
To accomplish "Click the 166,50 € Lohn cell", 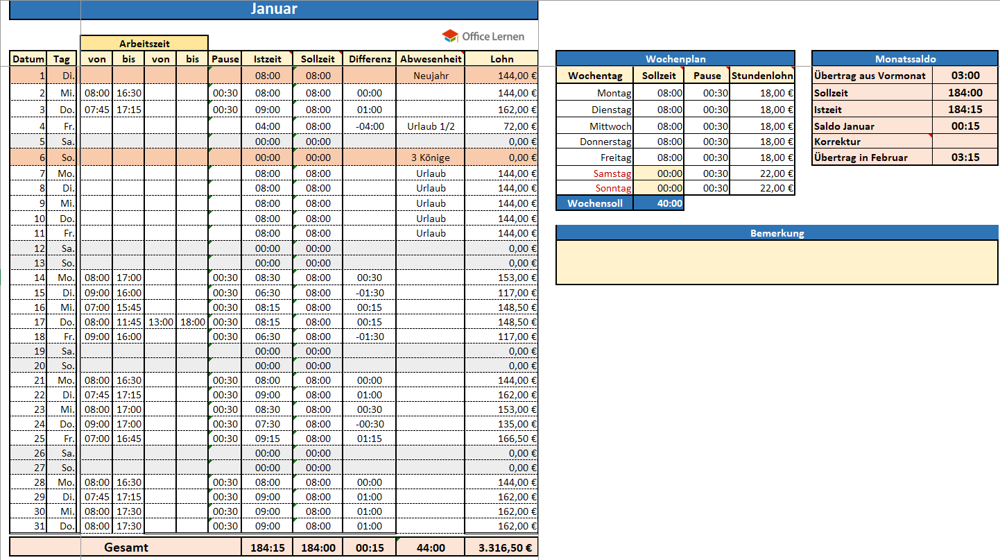I will 501,439.
